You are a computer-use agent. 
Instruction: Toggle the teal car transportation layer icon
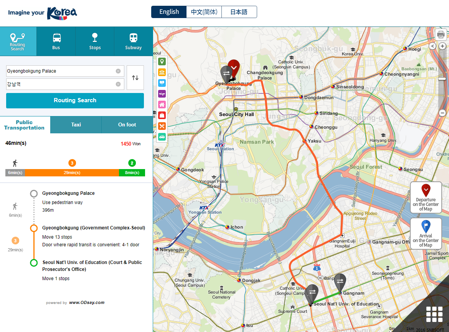[162, 137]
